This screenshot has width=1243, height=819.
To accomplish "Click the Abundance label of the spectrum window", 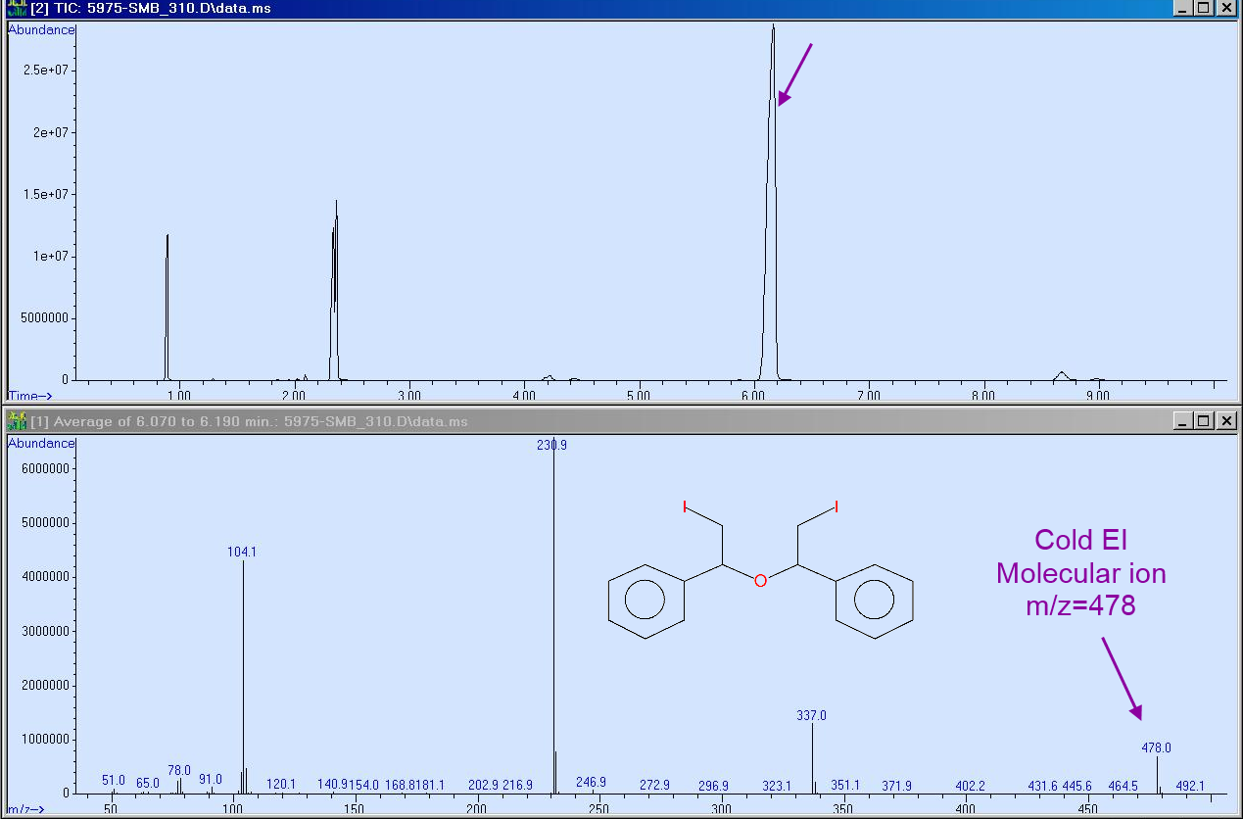I will click(x=40, y=443).
